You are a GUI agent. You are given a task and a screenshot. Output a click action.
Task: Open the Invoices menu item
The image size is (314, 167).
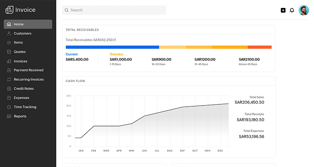coord(21,61)
